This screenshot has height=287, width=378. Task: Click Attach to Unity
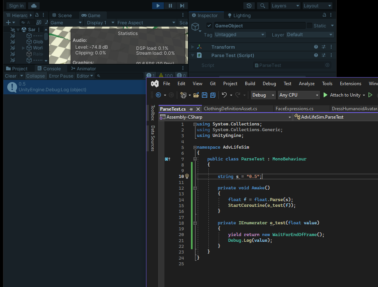(345, 95)
